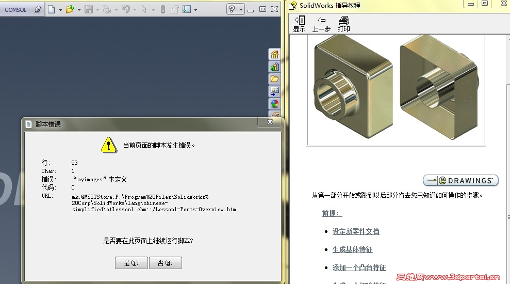Click the Options checklist icon

click(x=187, y=9)
